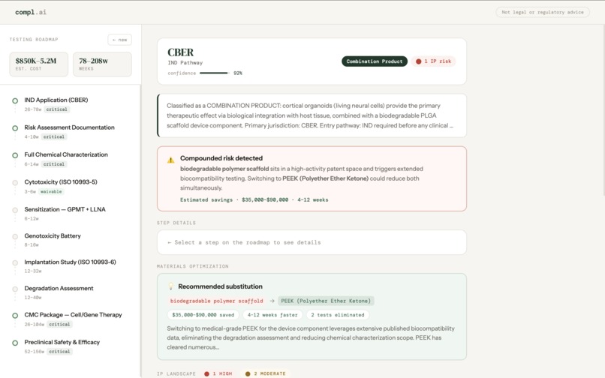Click the arrow between scaffold and PEEK chips
The height and width of the screenshot is (378, 605).
[272, 301]
